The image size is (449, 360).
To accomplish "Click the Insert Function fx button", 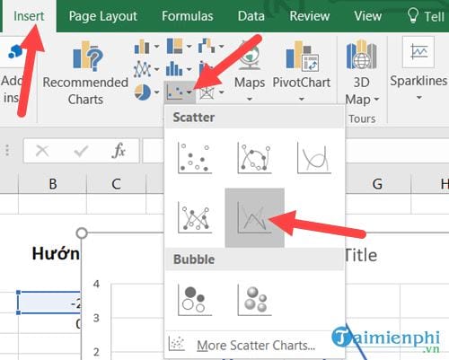I will (119, 151).
